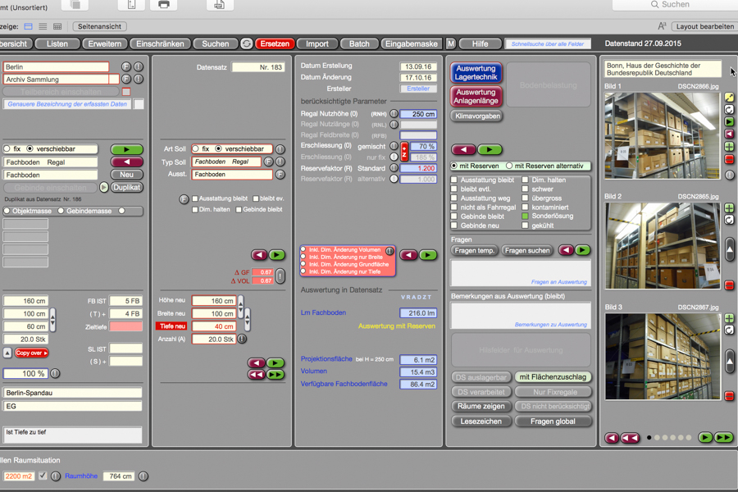The image size is (738, 492).
Task: Click the red delete icon beside Bild 3
Action: click(729, 396)
